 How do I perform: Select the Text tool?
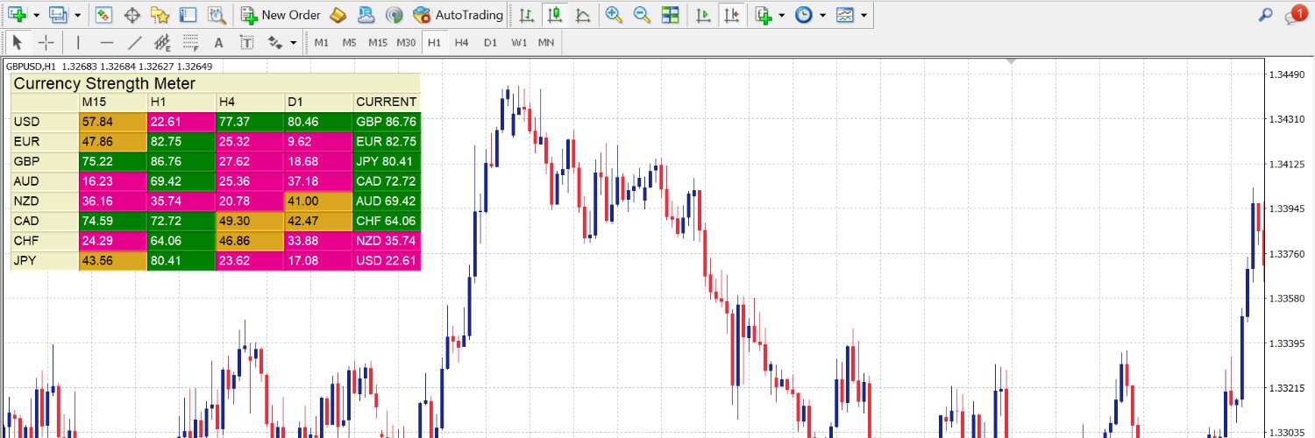tap(219, 42)
